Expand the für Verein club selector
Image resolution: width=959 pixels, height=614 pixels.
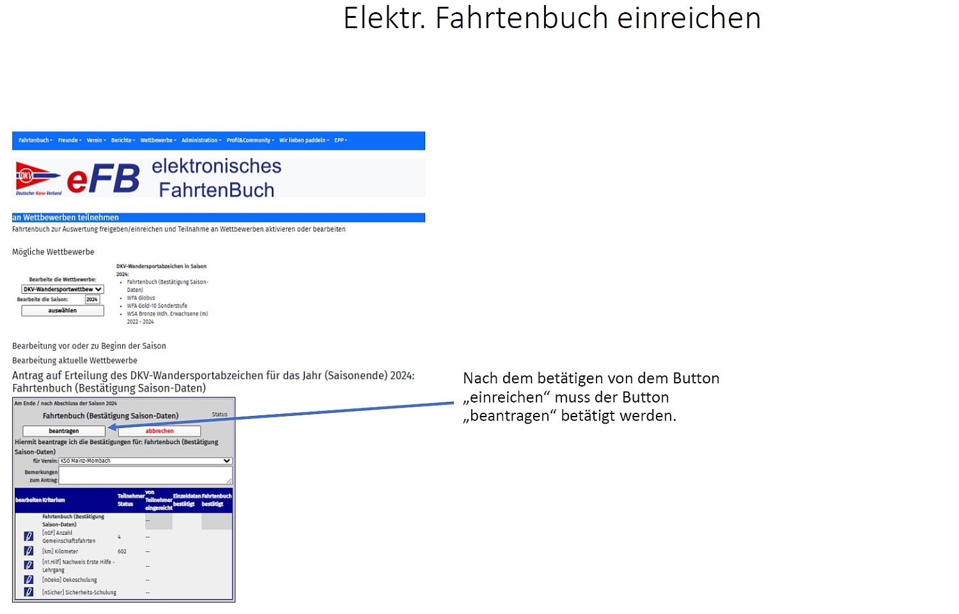pos(145,461)
